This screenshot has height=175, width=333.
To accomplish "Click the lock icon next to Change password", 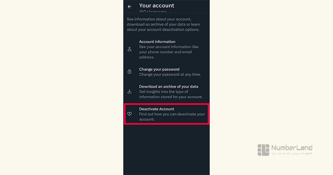I will [x=129, y=72].
